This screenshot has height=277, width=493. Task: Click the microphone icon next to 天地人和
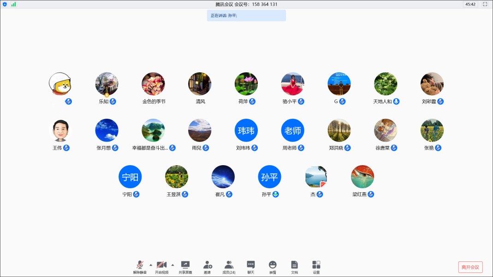pos(396,101)
